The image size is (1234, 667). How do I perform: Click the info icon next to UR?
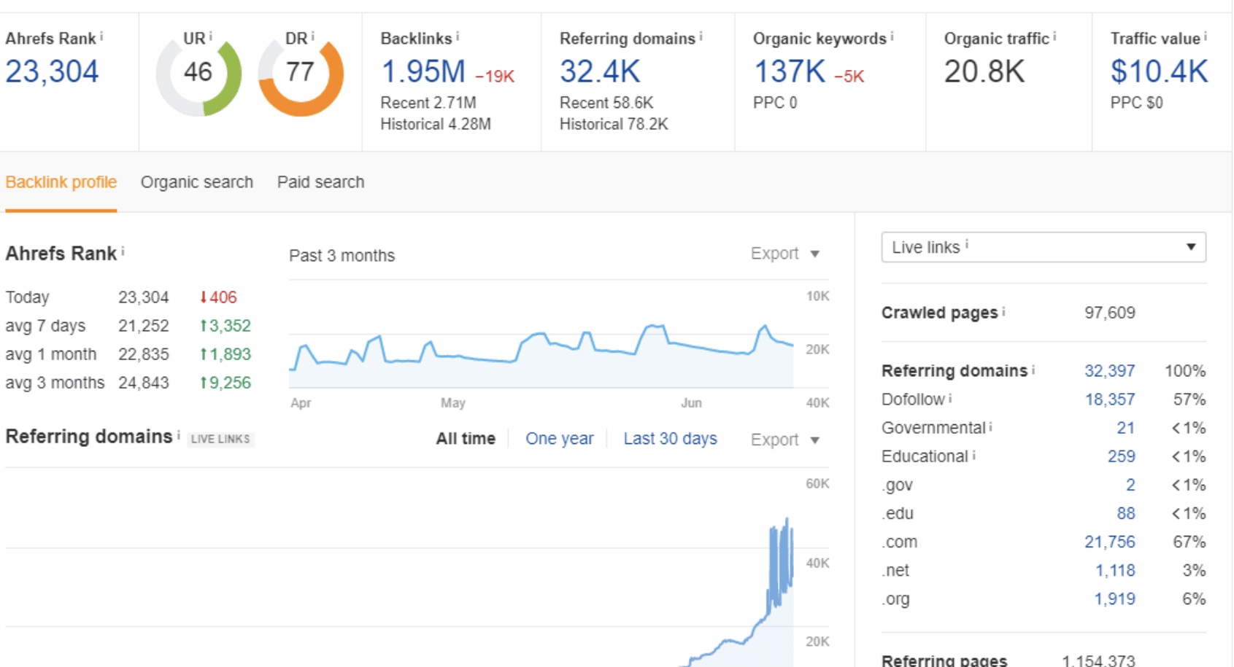click(210, 35)
